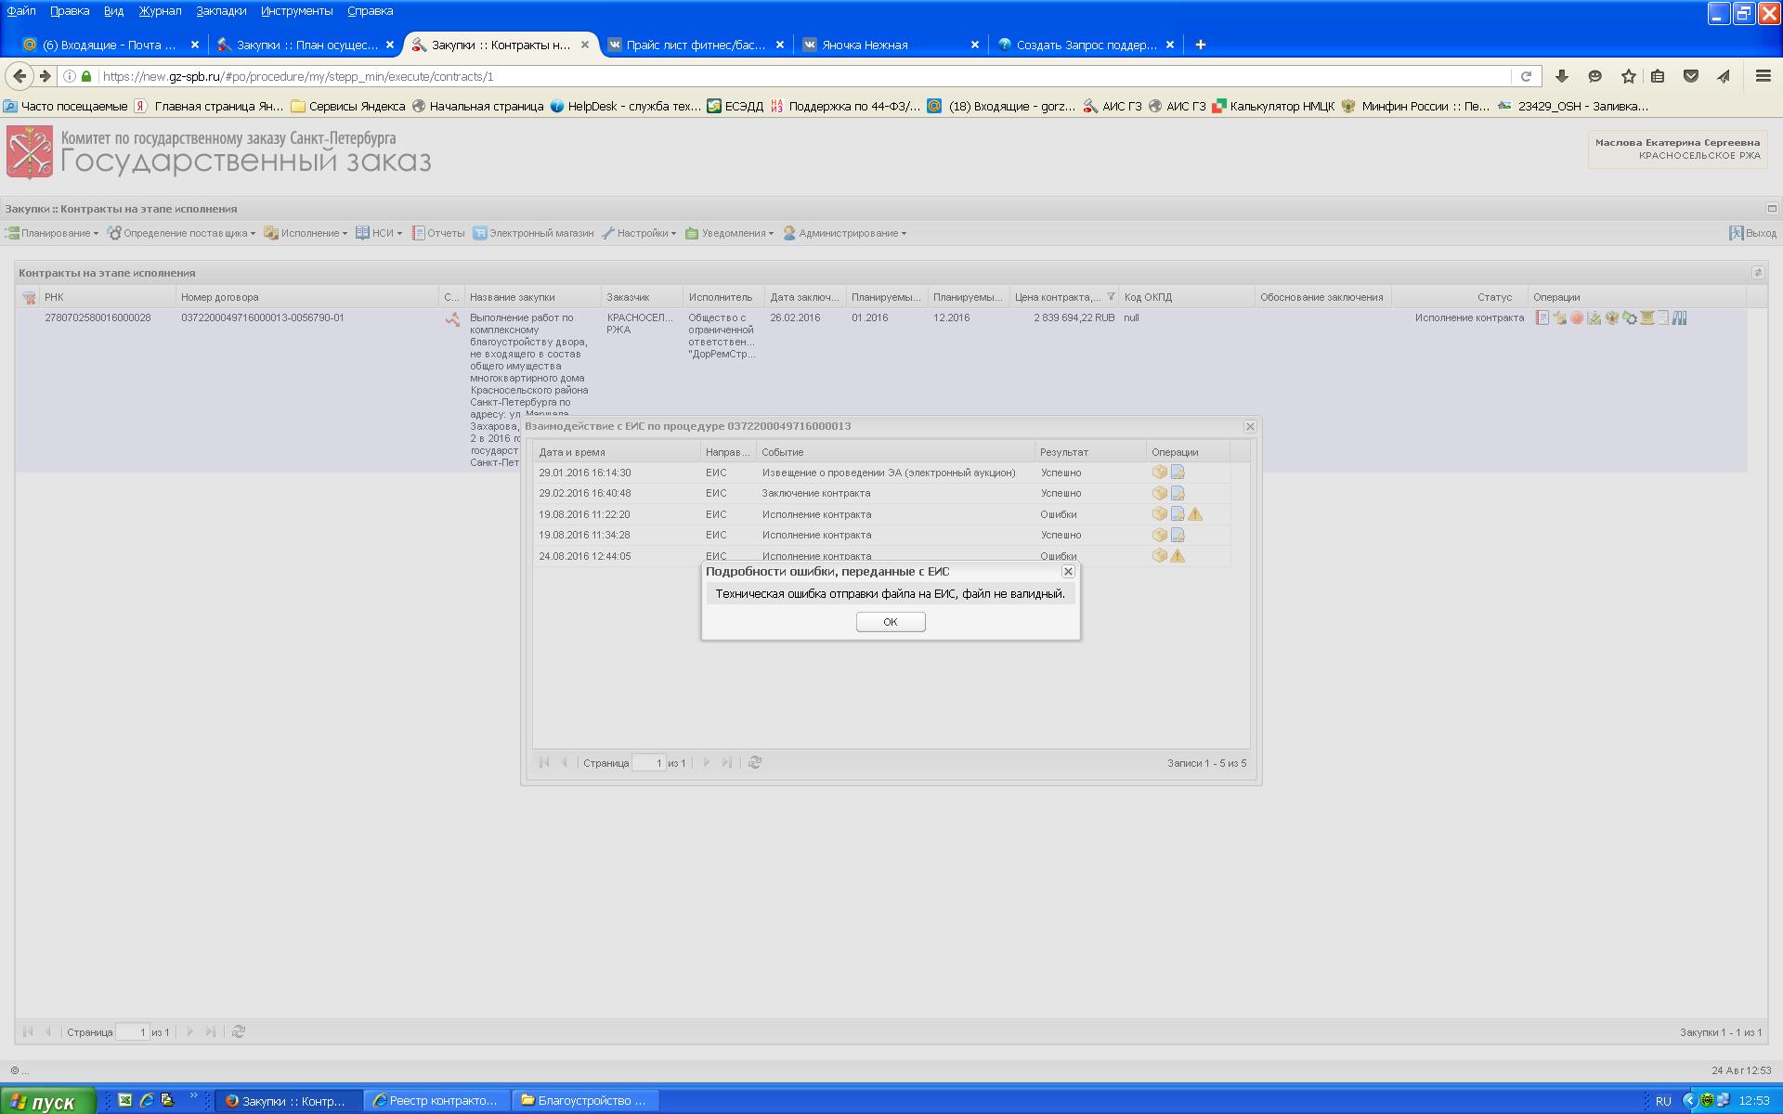Viewport: 1783px width, 1114px height.
Task: Click the Выход logout icon
Action: click(x=1736, y=233)
